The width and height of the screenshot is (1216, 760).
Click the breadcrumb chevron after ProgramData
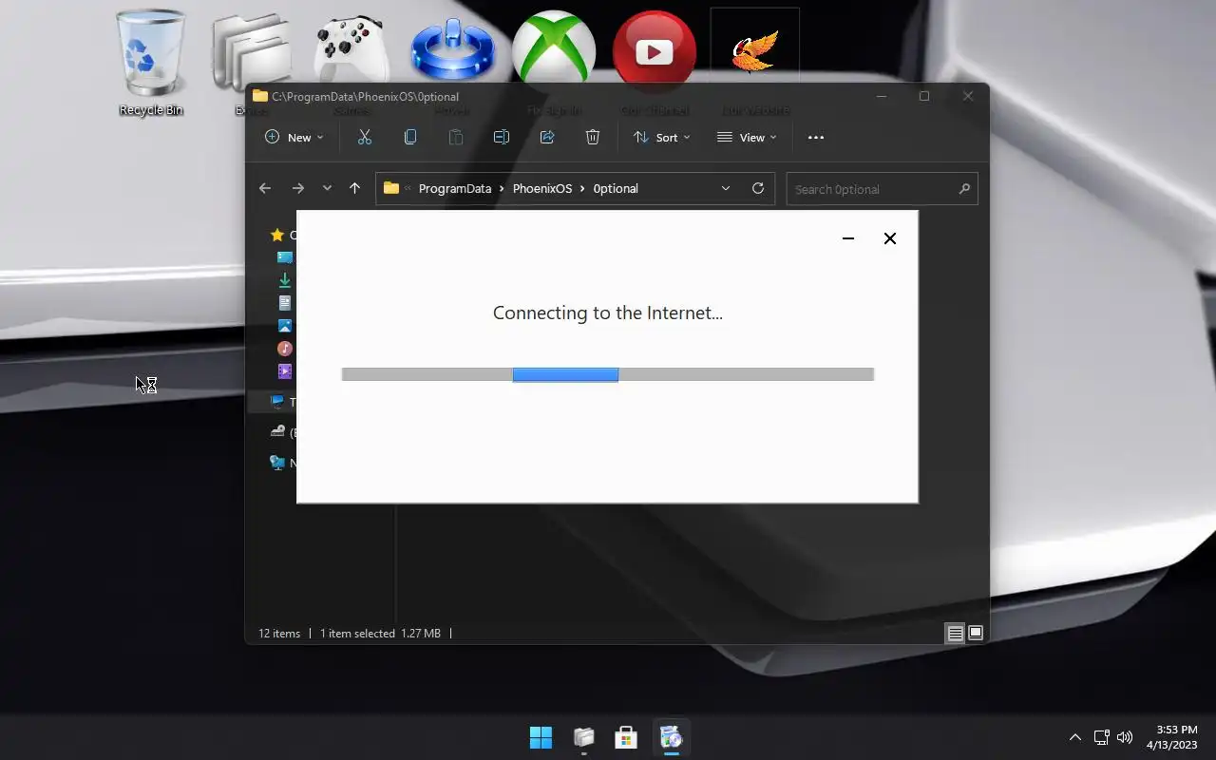click(x=503, y=188)
